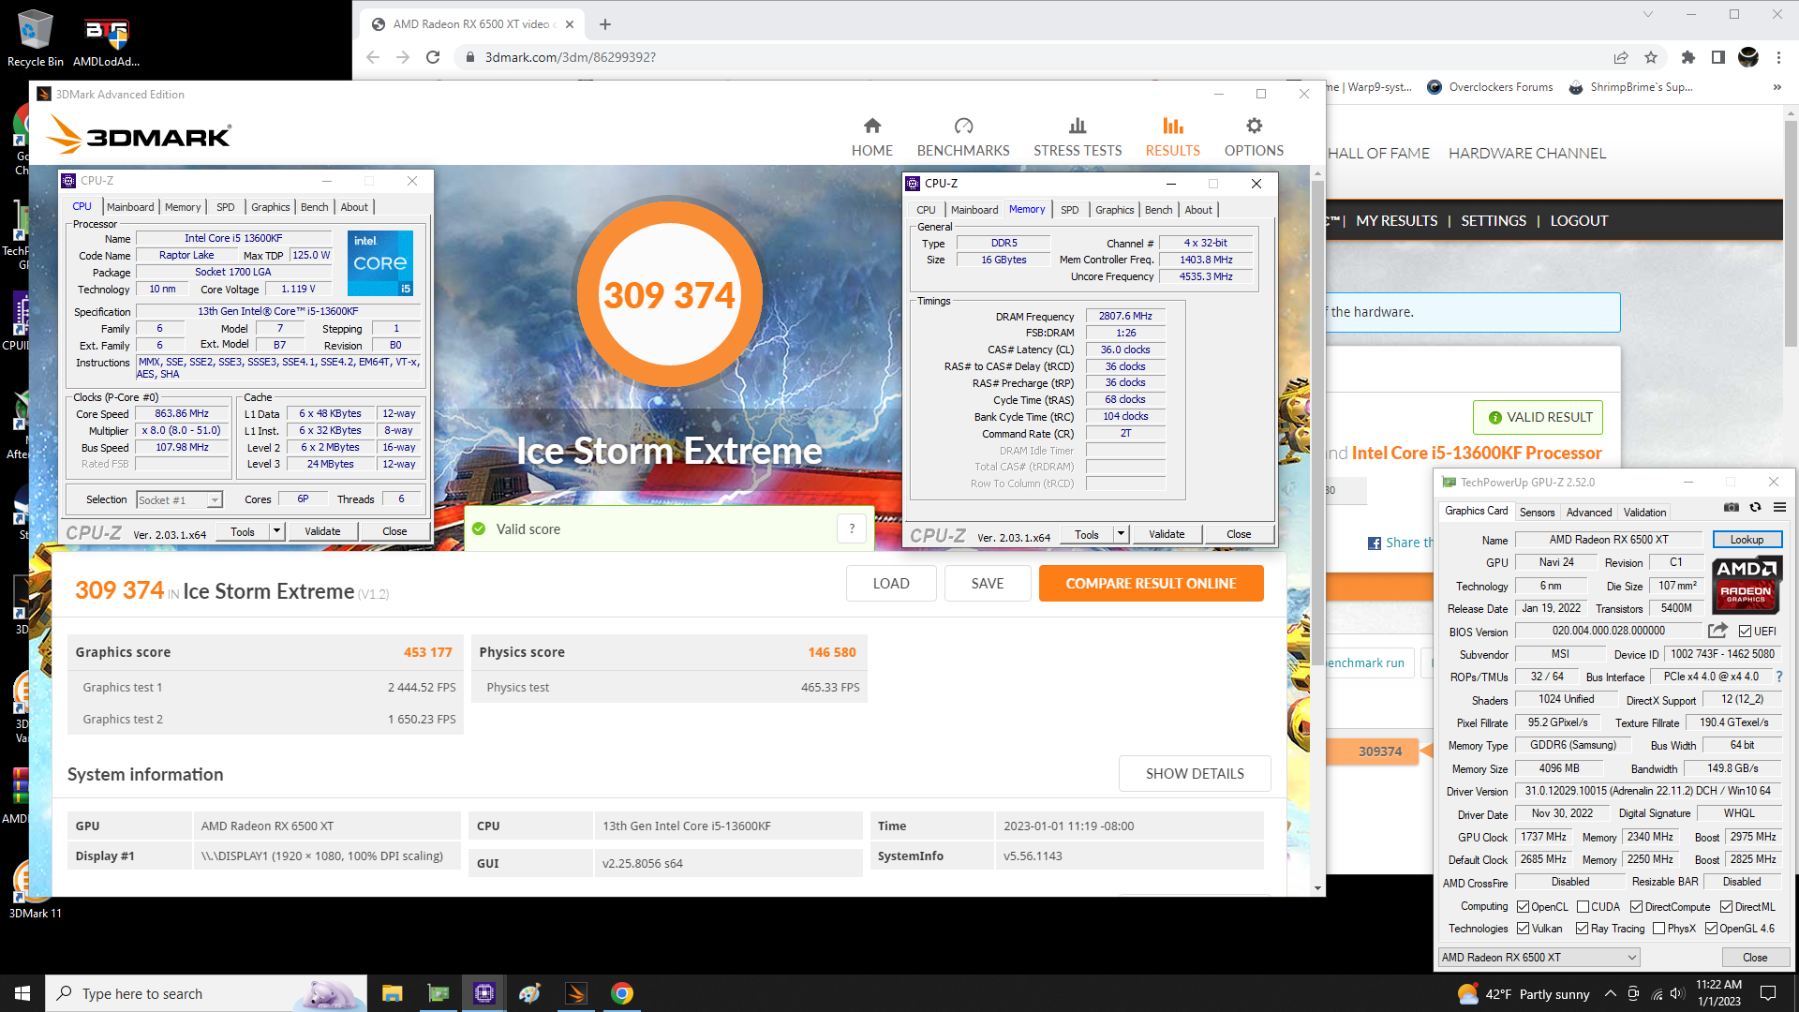Screen dimensions: 1799x1012
Task: Open STRESS TESTS in 3DMark
Action: point(1078,137)
